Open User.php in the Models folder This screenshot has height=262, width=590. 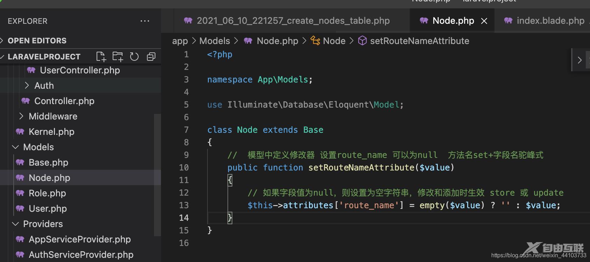[x=48, y=209]
